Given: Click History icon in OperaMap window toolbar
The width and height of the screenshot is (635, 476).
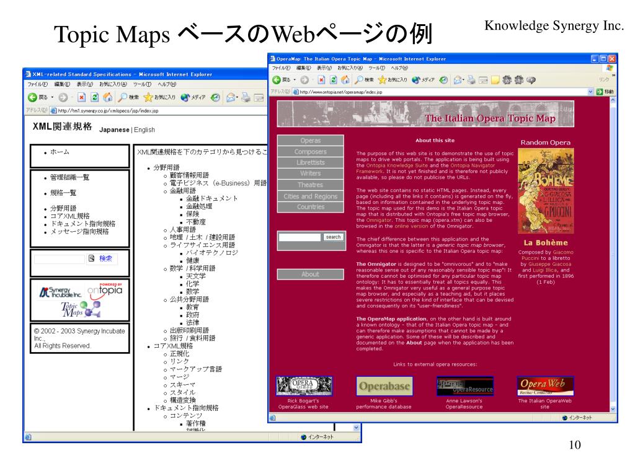Looking at the screenshot, I should pos(444,80).
